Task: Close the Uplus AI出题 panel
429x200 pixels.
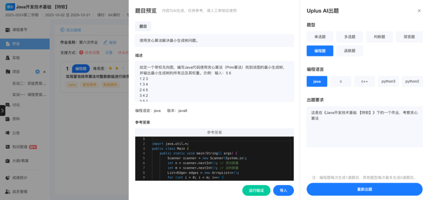Action: (x=419, y=11)
